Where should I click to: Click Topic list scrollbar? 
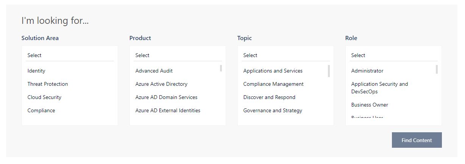(329, 71)
